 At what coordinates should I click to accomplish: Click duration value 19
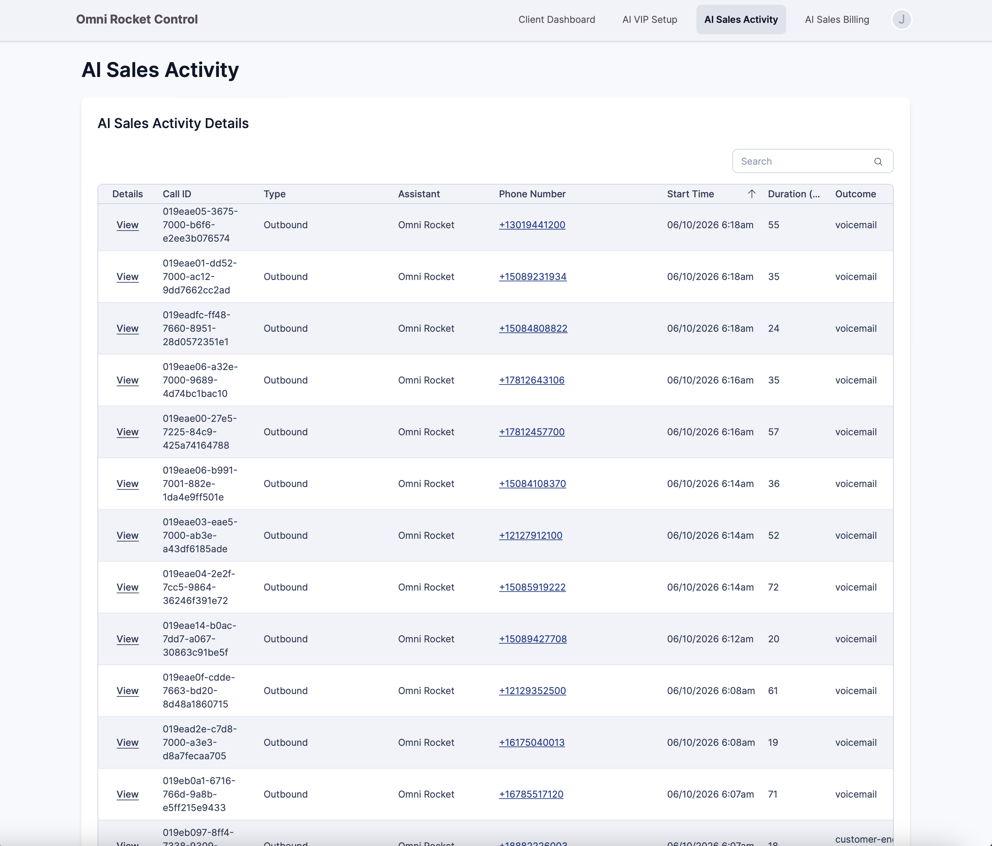click(x=773, y=742)
